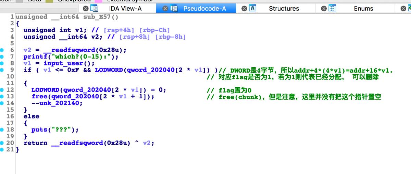Click the 0xF constant
Screen dimensions: 411x174
pyautogui.click(x=73, y=70)
